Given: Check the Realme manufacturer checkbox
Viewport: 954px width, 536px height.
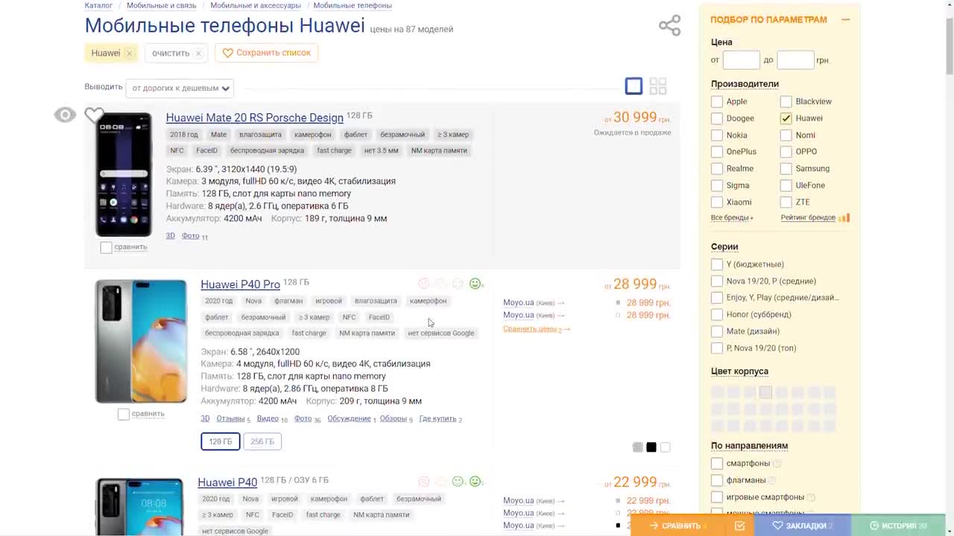Looking at the screenshot, I should [717, 168].
